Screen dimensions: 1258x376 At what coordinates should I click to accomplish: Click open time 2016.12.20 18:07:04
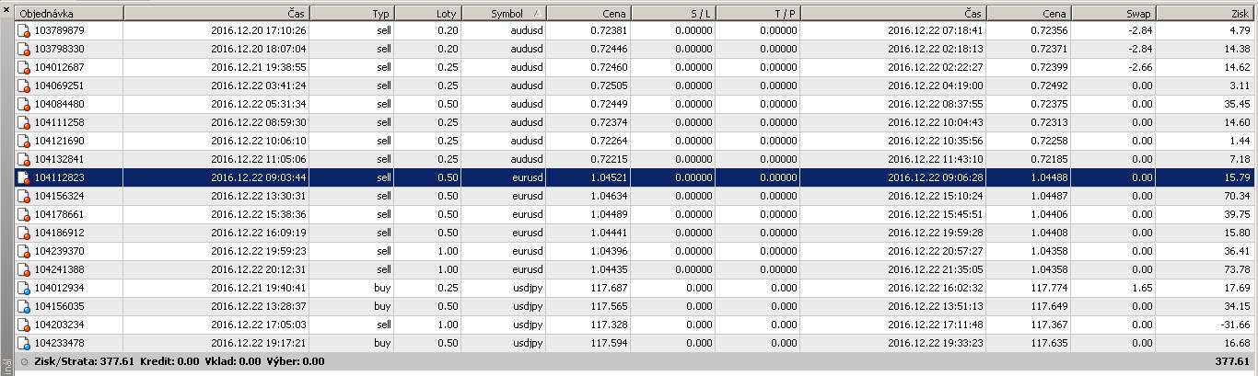tap(259, 49)
